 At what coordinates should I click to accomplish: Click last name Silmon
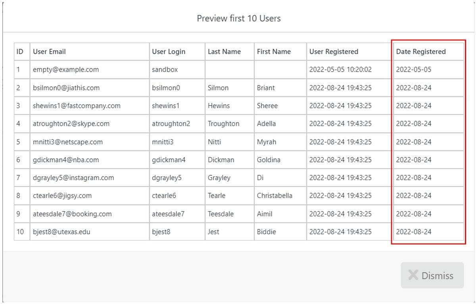218,88
